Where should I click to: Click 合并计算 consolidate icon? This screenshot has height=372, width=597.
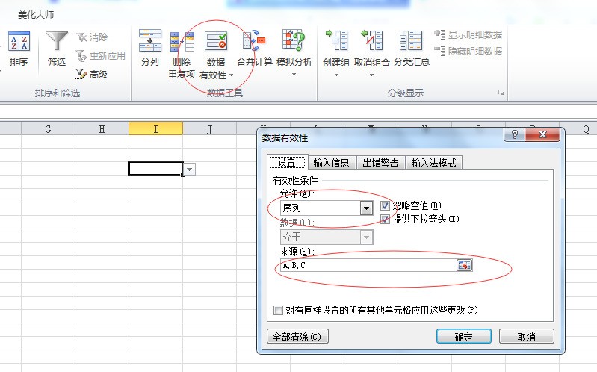click(254, 41)
